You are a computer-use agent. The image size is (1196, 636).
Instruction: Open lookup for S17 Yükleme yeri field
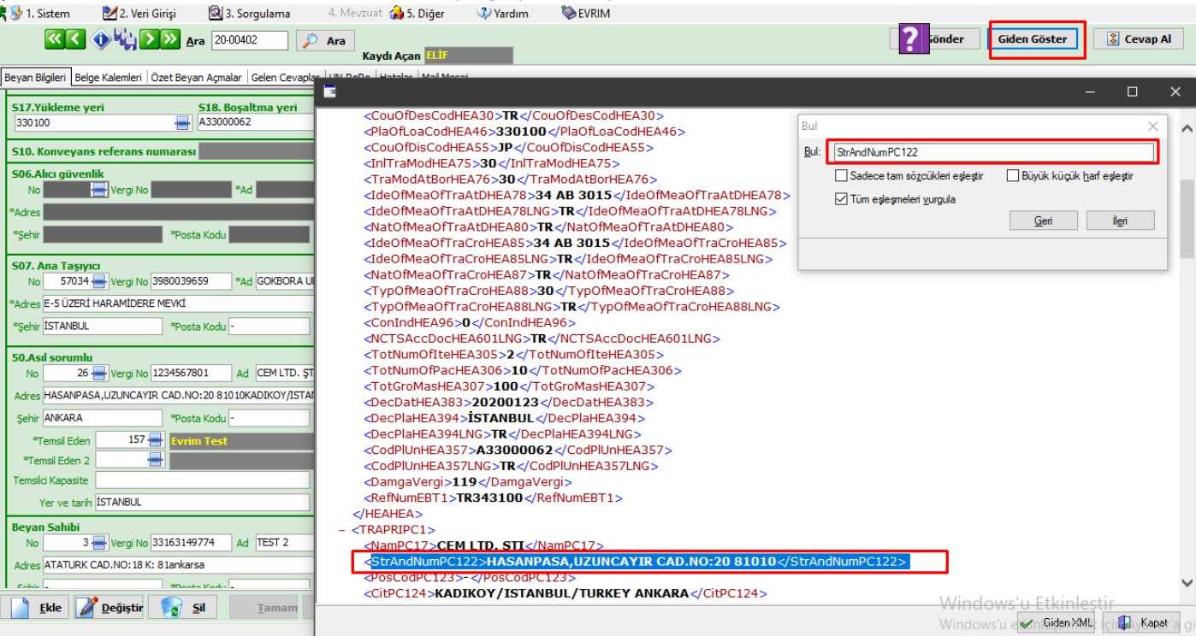point(183,123)
